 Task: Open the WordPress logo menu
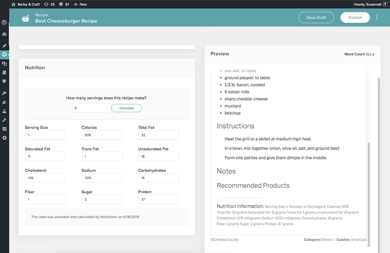click(x=4, y=22)
